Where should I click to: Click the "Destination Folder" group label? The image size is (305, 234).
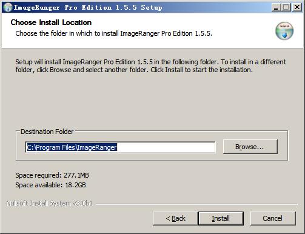point(47,132)
